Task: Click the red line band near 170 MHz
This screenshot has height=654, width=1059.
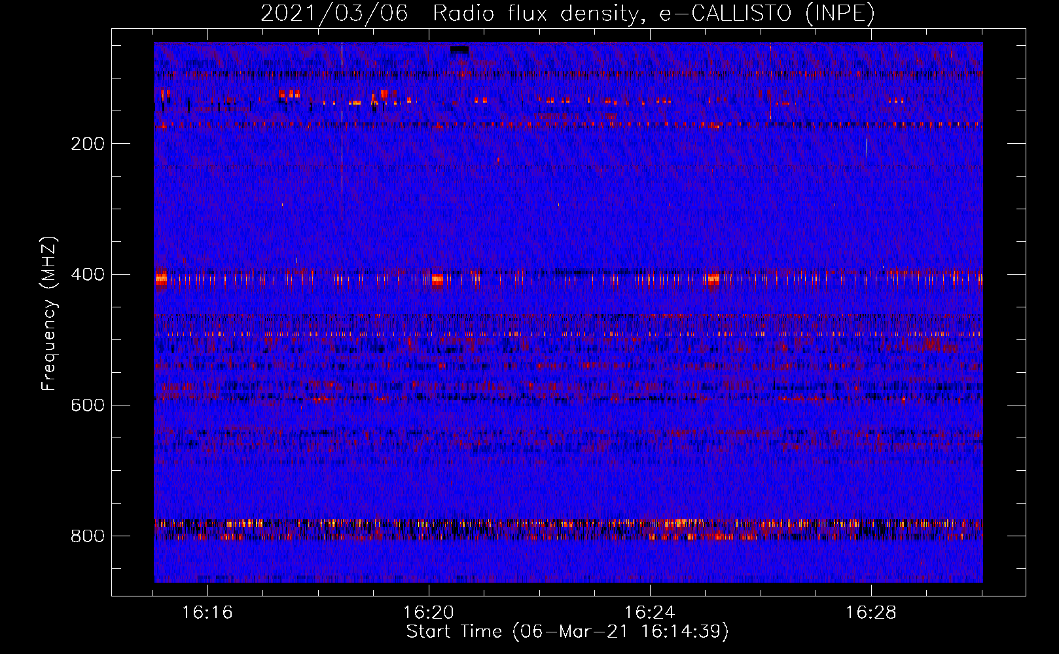Action: [x=568, y=124]
